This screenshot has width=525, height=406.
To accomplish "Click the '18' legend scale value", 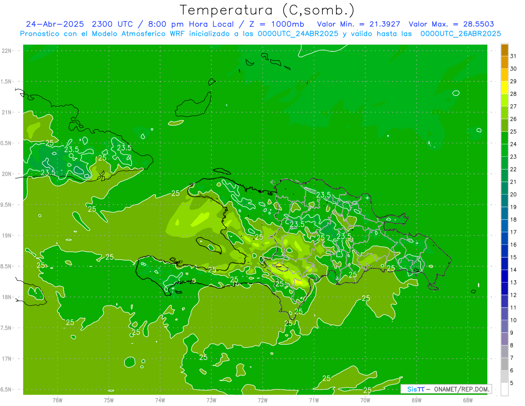I will [x=513, y=219].
